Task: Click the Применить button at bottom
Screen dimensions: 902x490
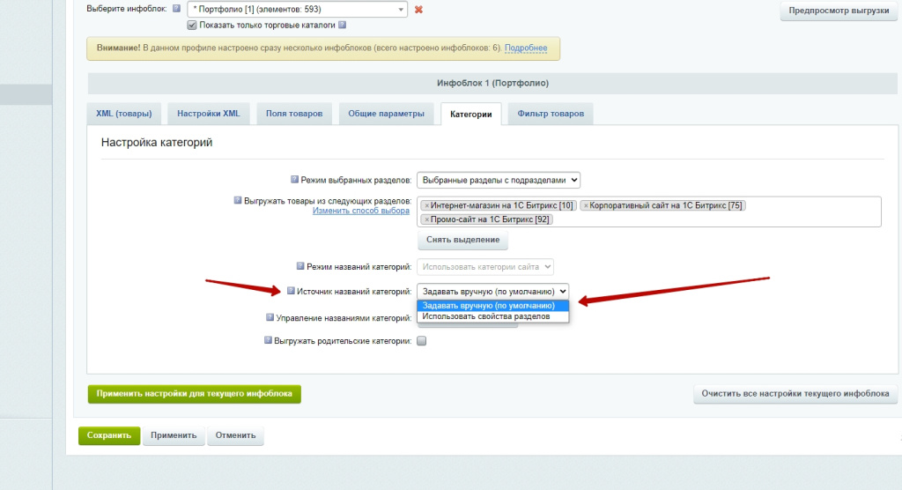Action: pos(174,435)
